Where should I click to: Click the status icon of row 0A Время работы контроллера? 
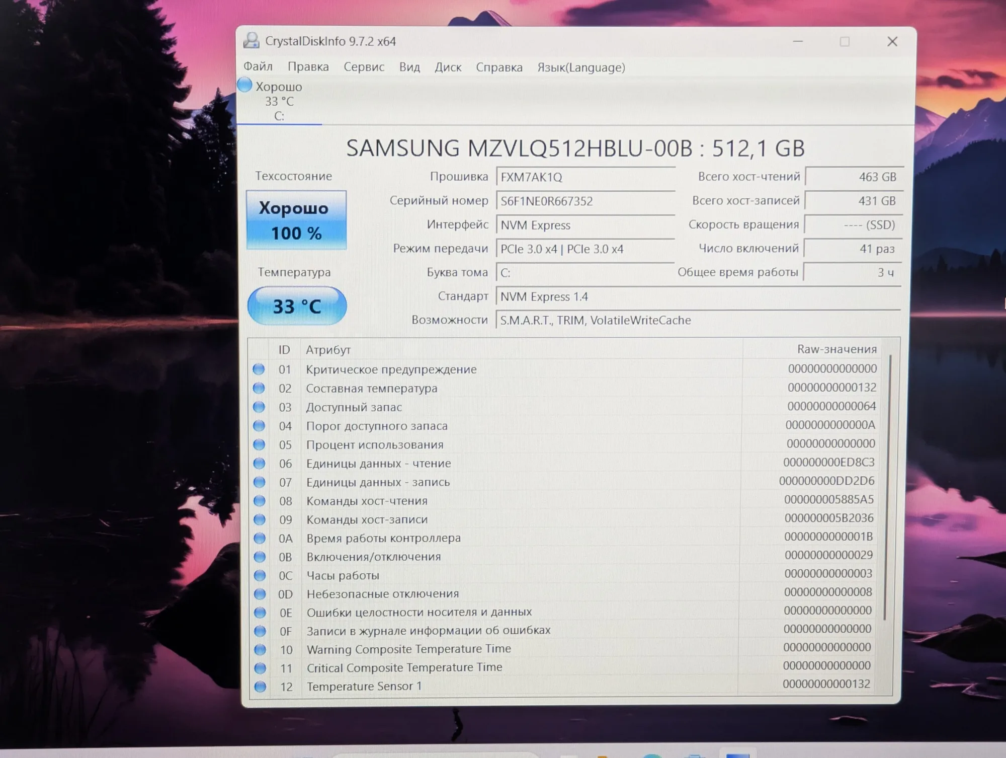point(260,538)
